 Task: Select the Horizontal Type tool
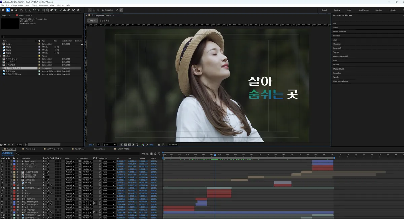[x=55, y=10]
